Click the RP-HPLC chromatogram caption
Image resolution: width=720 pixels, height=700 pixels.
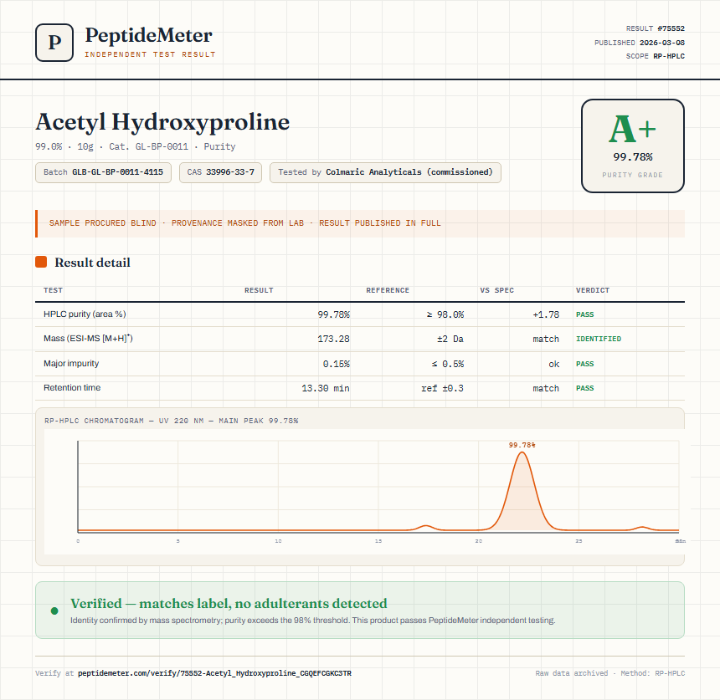172,421
